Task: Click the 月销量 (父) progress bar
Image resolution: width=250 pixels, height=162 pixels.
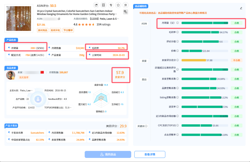Action: tap(205, 23)
